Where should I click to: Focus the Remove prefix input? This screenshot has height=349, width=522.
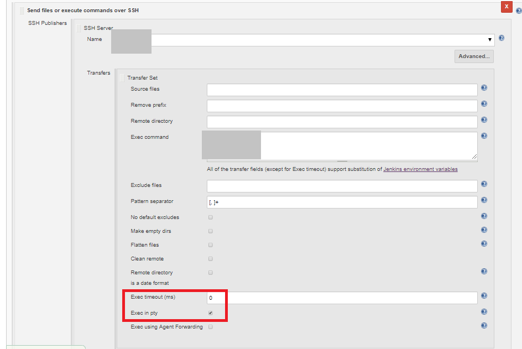click(342, 106)
